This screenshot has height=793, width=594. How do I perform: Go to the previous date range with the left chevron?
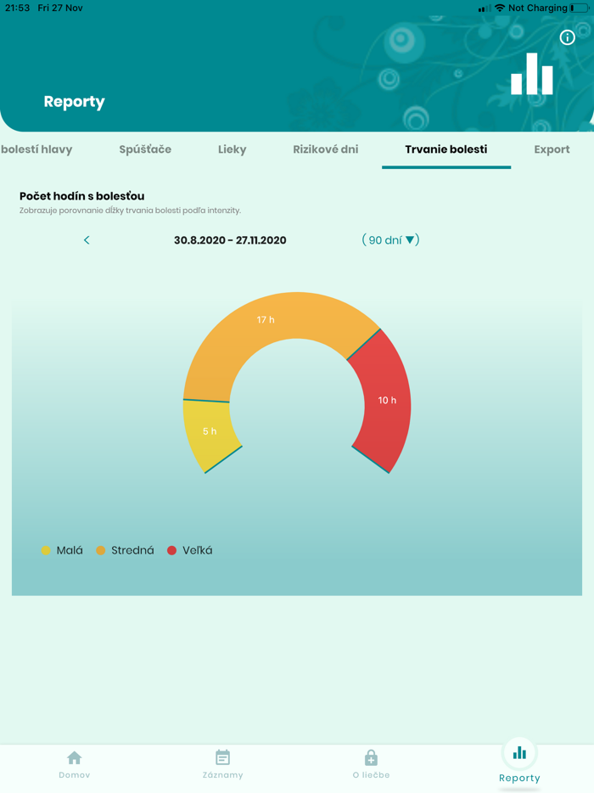[x=87, y=240]
